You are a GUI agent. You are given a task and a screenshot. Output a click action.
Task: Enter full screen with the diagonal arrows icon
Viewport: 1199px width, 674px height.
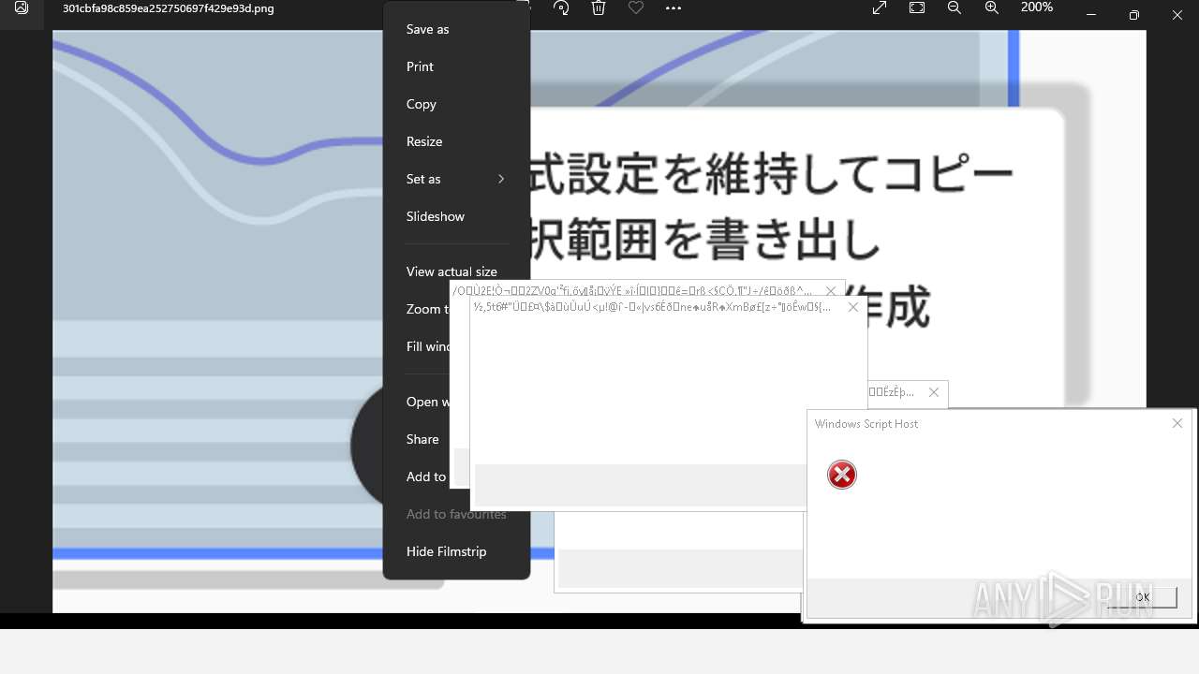coord(880,8)
